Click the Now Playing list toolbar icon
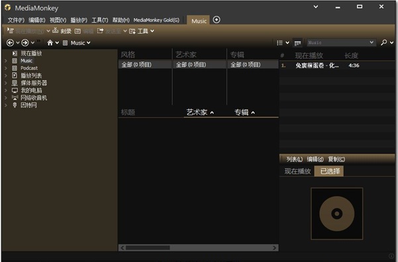398x262 pixels. [11, 30]
